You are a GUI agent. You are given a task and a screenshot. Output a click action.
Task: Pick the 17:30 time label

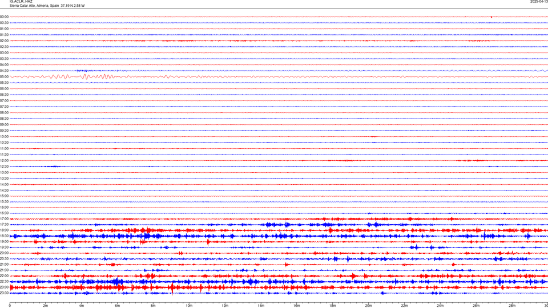point(4,225)
